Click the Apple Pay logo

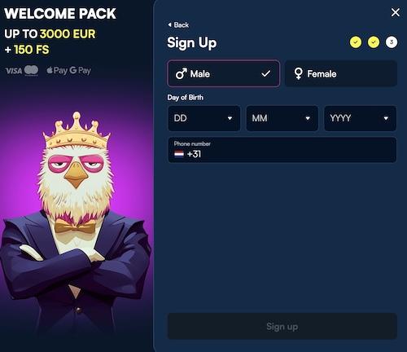click(57, 71)
